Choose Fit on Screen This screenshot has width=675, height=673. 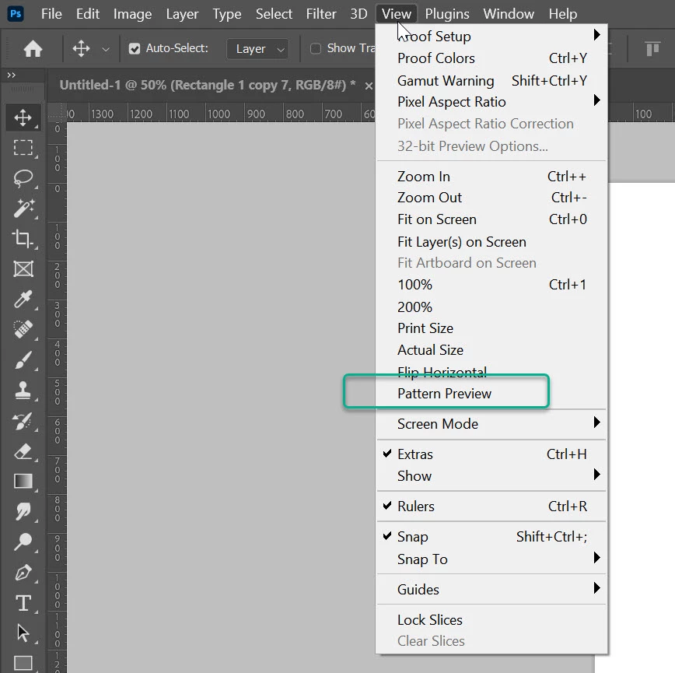pos(491,219)
